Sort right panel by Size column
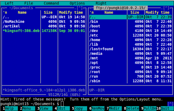The height and width of the screenshot is (111, 174). coord(135,13)
